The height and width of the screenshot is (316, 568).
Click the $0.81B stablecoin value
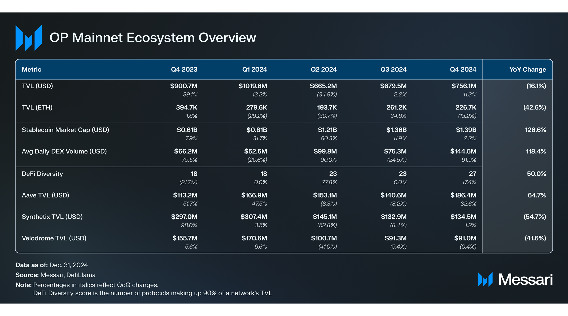pos(257,130)
